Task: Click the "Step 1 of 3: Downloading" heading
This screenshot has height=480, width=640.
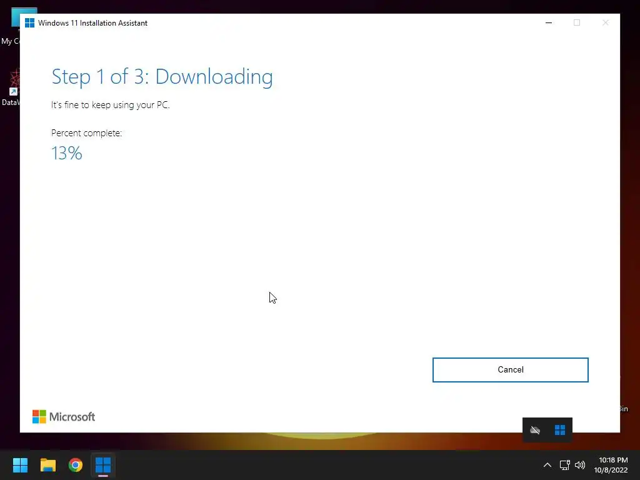Action: [162, 77]
